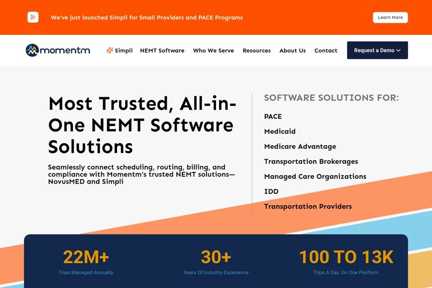Click the '100 TO 13K' statistic
432x288 pixels.
click(346, 257)
